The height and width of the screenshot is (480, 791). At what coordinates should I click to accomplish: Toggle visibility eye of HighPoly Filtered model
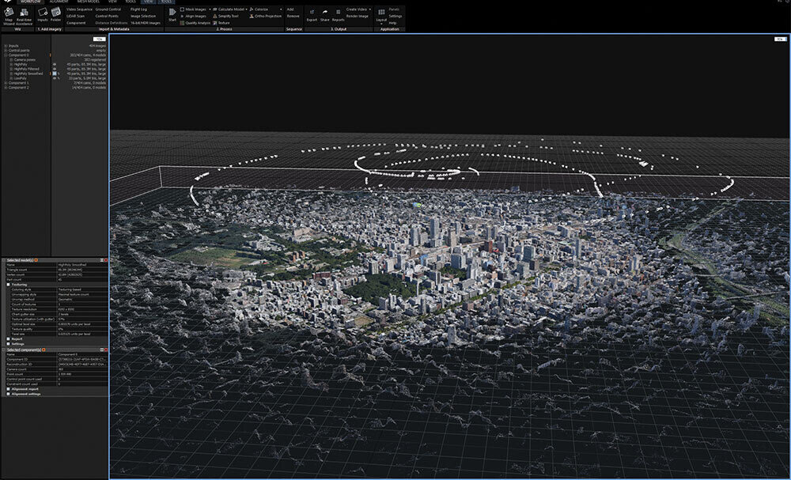[54, 69]
